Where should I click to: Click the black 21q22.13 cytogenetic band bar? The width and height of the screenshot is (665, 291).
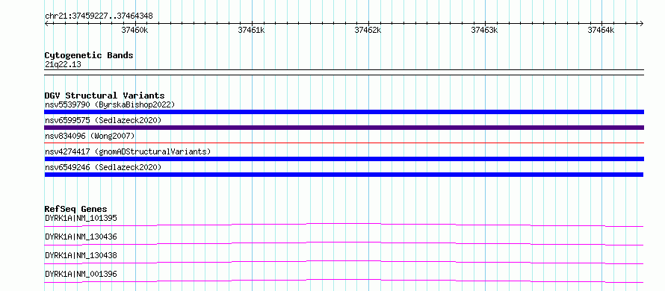tap(344, 72)
